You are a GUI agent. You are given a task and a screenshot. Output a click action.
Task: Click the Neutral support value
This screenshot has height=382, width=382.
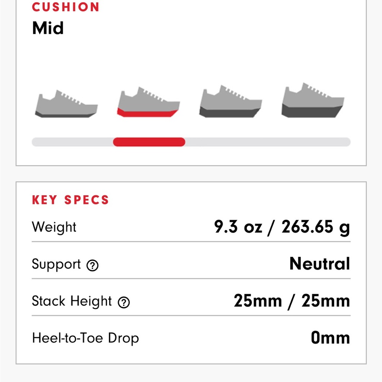tap(320, 264)
